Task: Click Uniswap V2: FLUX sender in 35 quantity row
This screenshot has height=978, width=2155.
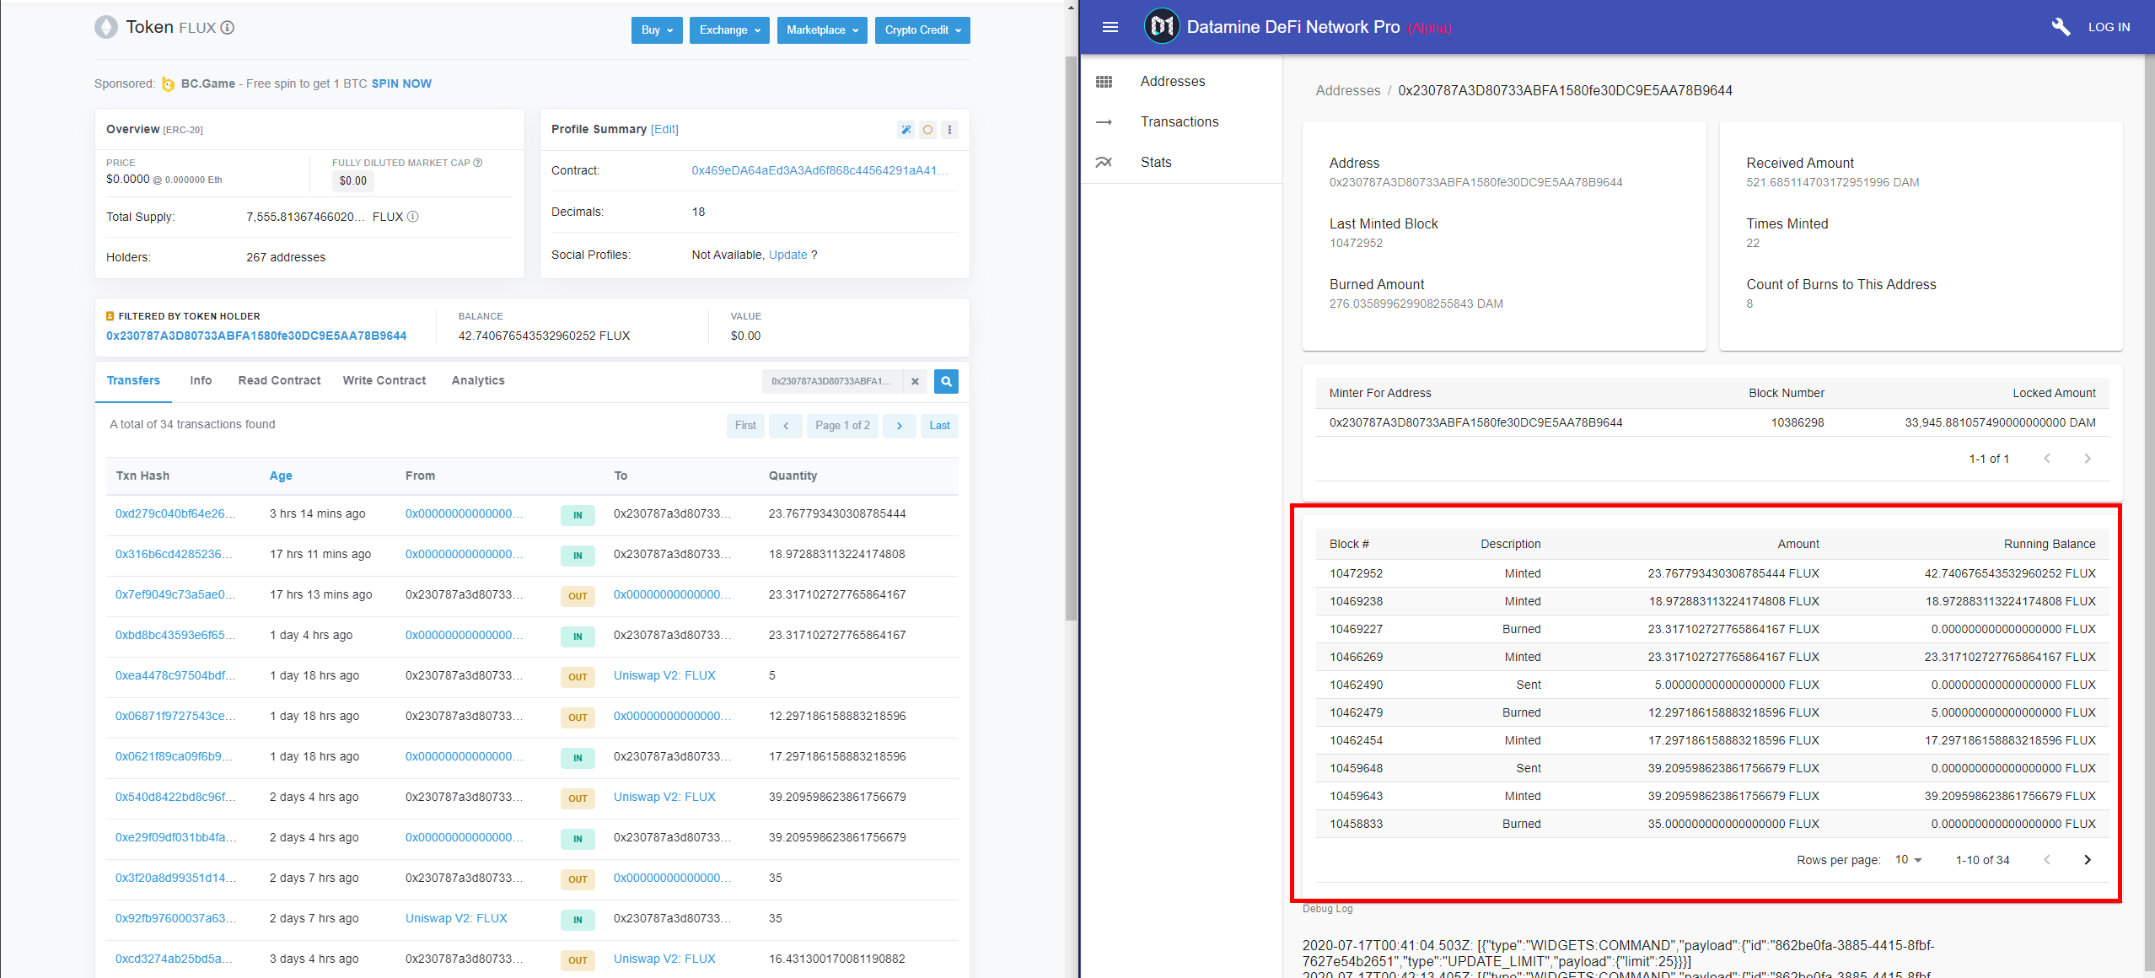Action: click(x=456, y=918)
